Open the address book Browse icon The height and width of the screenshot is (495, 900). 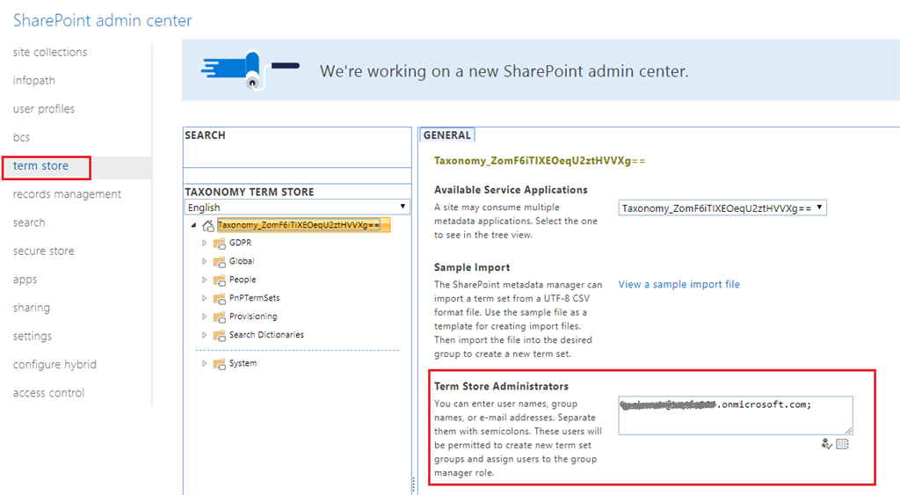(843, 444)
